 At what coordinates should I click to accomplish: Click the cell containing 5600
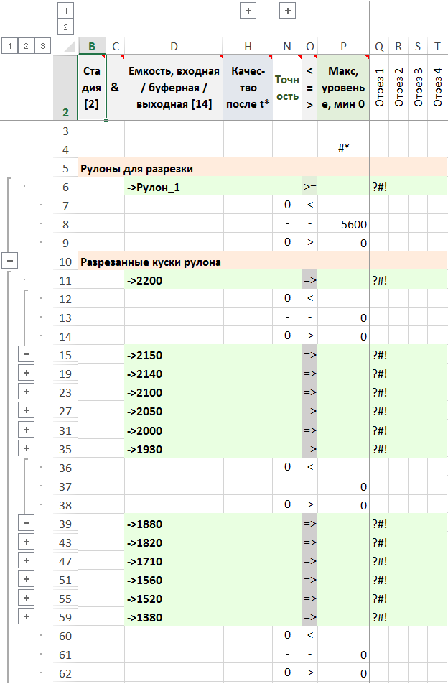coord(343,223)
